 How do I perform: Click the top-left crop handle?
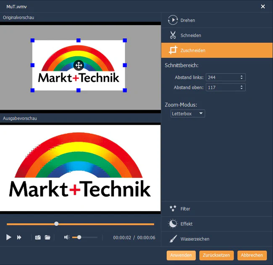pos(33,40)
